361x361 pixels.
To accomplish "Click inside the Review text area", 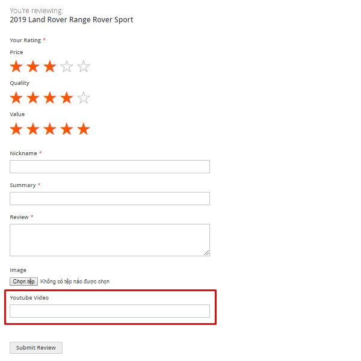I will (x=110, y=239).
